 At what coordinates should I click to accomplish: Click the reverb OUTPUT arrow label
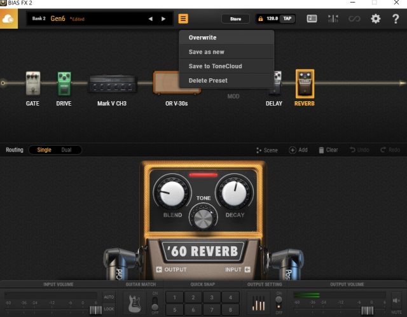[171, 269]
